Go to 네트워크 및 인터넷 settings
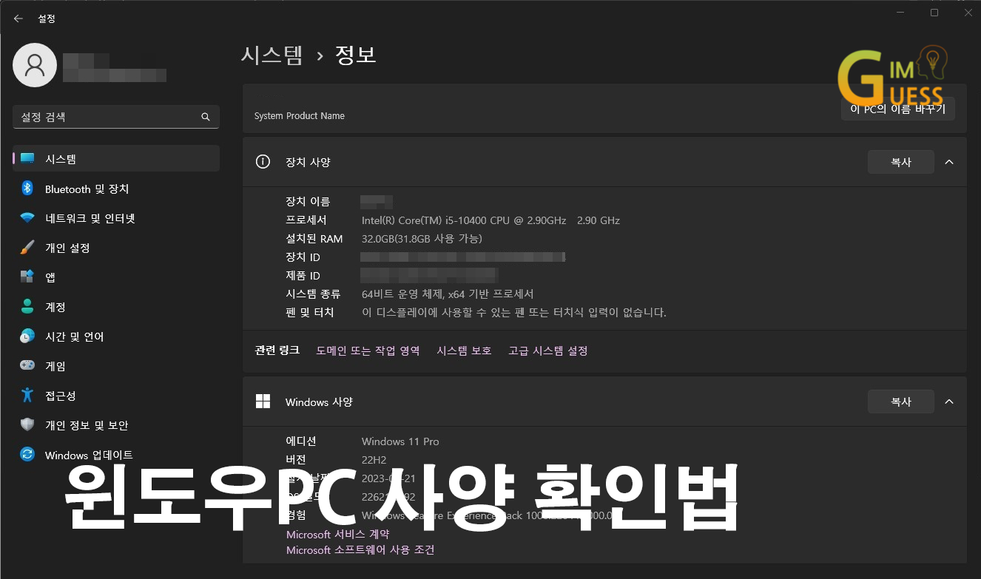This screenshot has width=981, height=579. click(x=116, y=218)
